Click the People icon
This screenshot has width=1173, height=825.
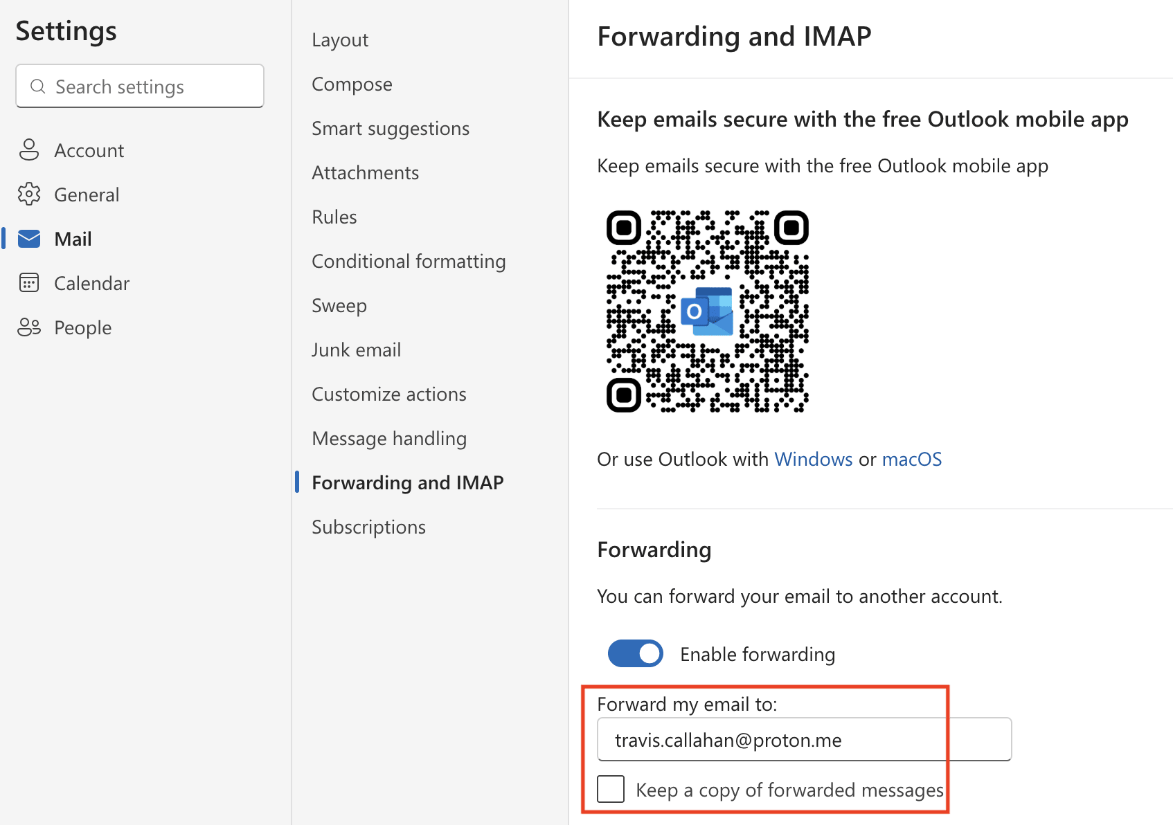point(29,327)
